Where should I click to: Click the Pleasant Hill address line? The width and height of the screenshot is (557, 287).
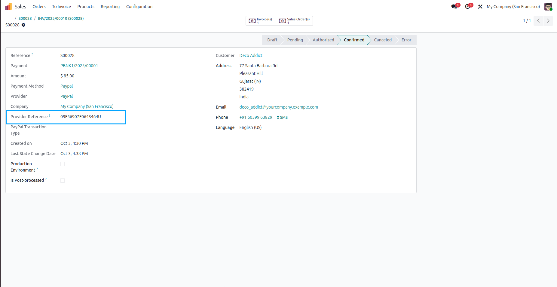pos(251,73)
